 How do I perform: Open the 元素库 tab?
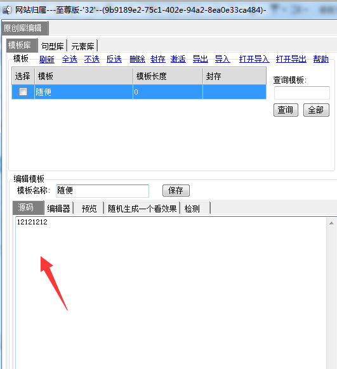[83, 46]
